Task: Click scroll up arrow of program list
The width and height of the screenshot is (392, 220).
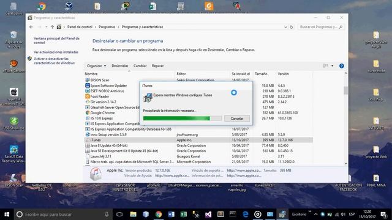Action: (345, 73)
